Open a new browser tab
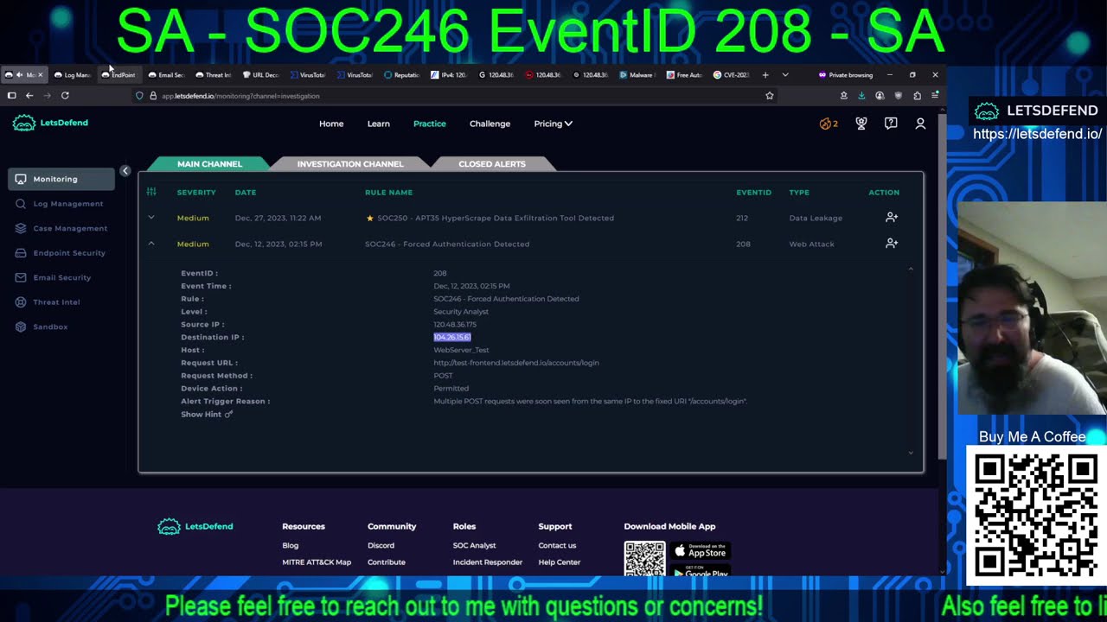Screen dimensions: 1107x622 click(x=765, y=75)
